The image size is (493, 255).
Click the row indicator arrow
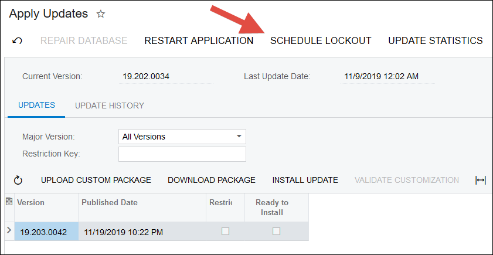click(9, 230)
